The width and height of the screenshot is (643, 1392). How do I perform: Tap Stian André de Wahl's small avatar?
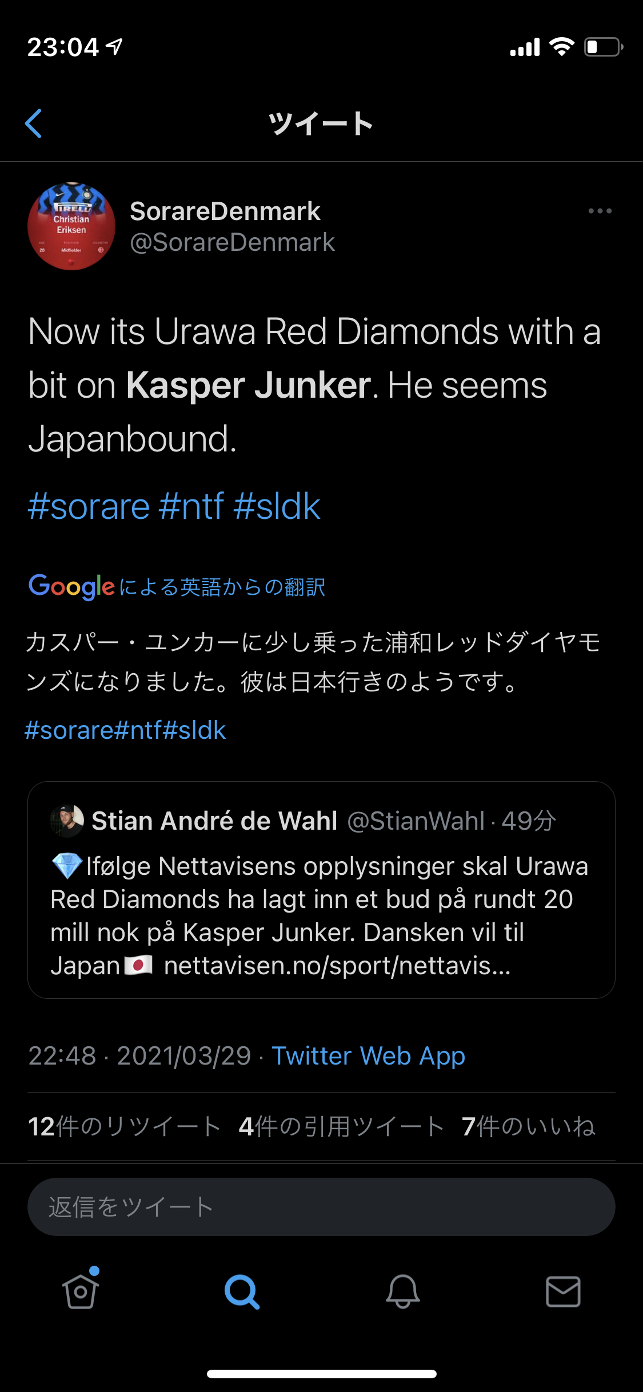coord(67,821)
